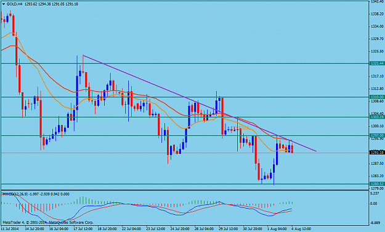Click time axis label 18 Jul 20:00
The image size is (385, 232).
[107, 229]
